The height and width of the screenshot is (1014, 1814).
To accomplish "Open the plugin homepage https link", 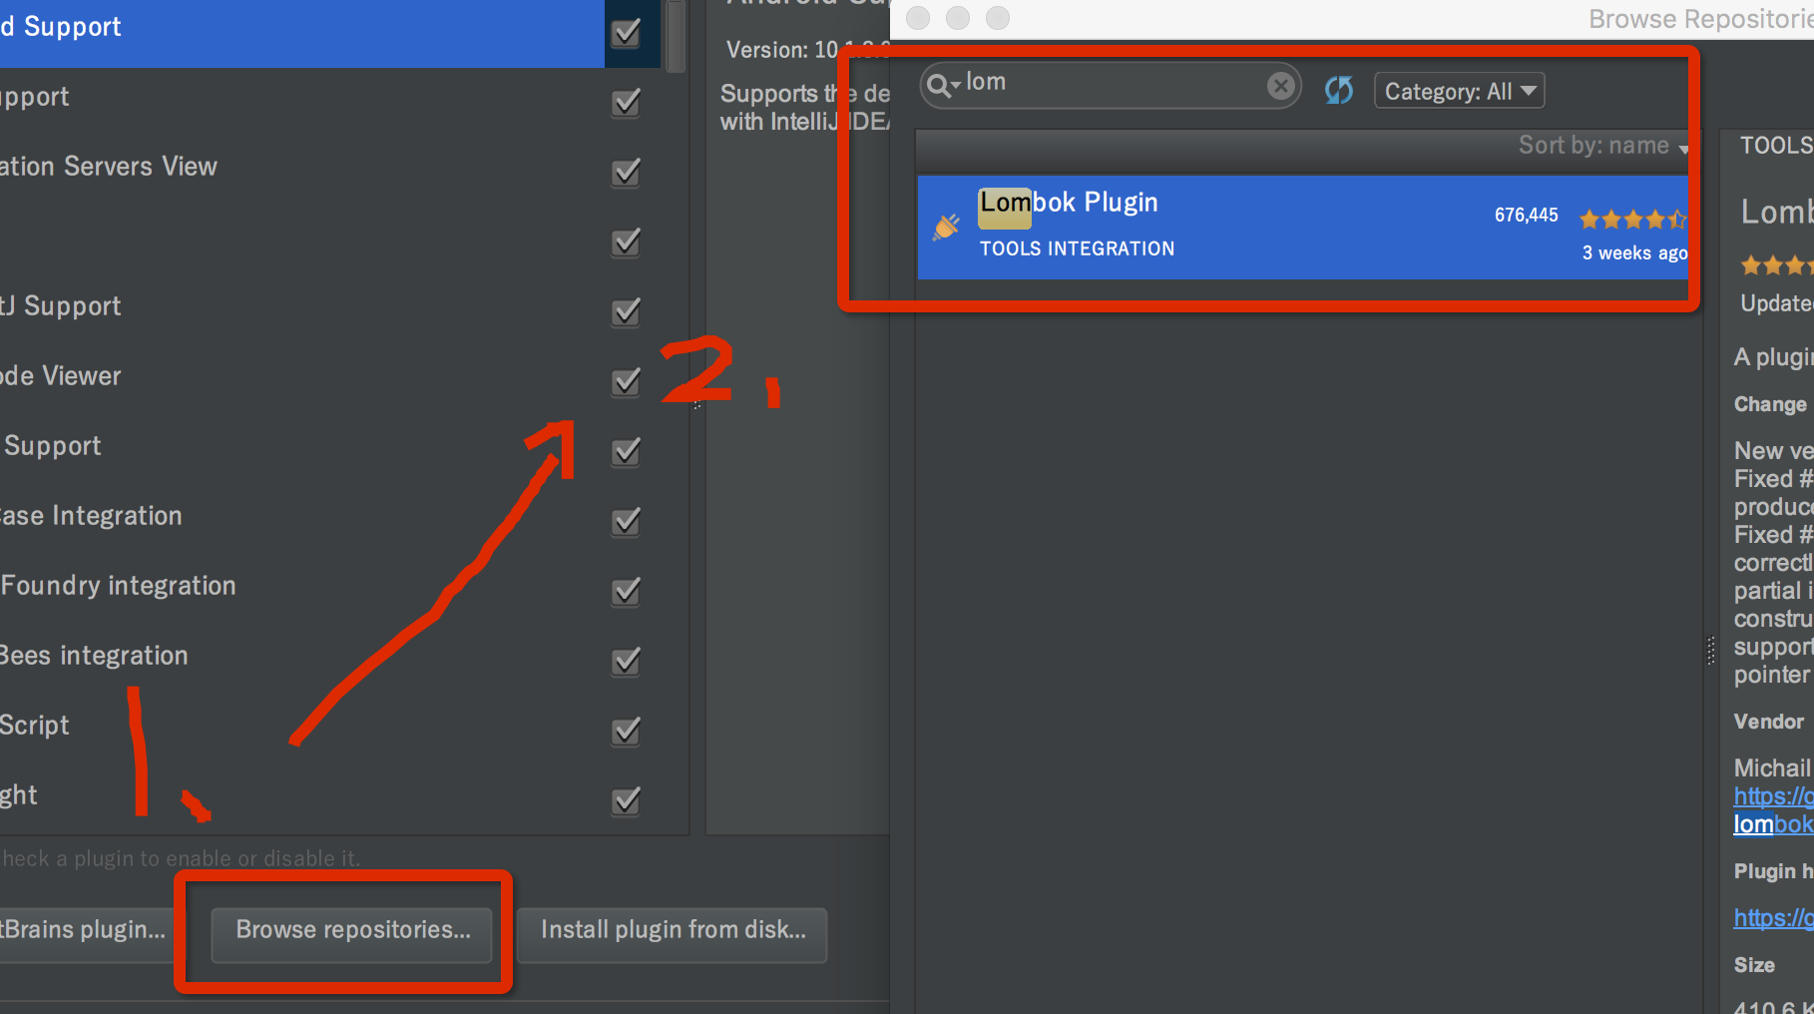I will tap(1773, 918).
